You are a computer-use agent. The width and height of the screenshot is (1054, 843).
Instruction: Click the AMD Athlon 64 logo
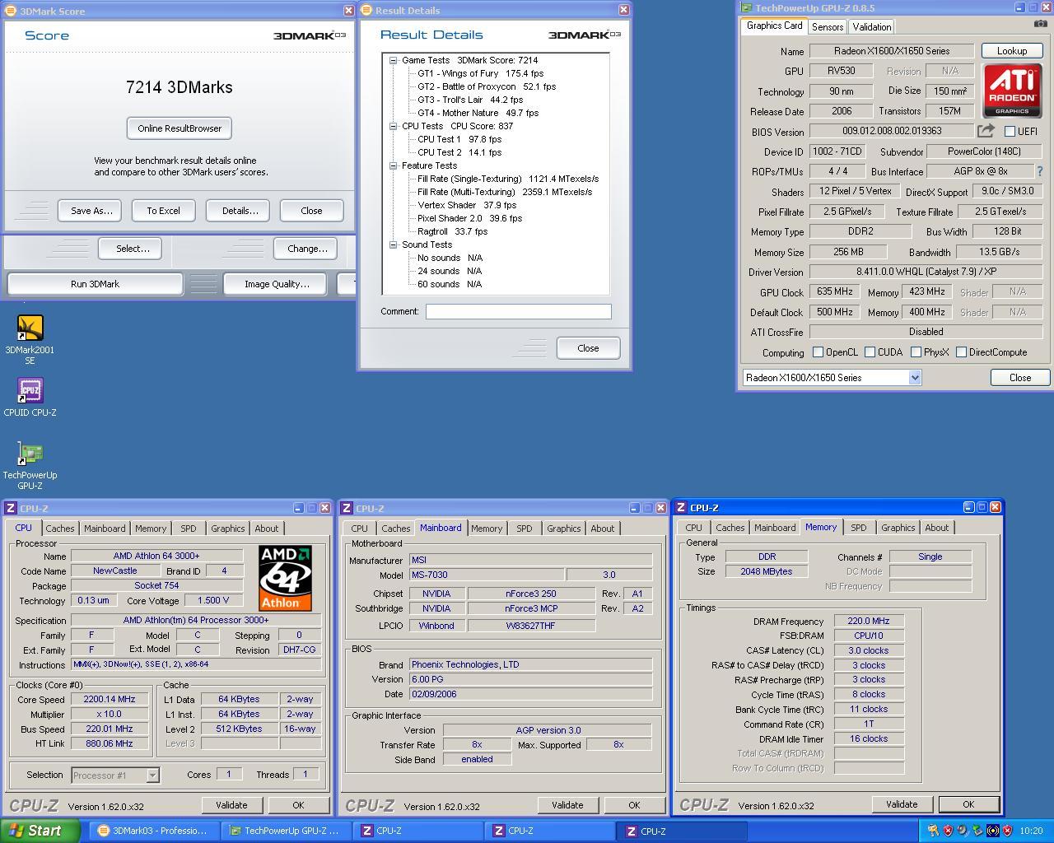(x=285, y=577)
